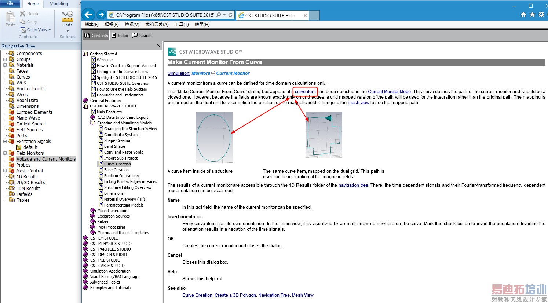
Task: Open the Simulation: breadcrumb link
Action: (x=179, y=73)
